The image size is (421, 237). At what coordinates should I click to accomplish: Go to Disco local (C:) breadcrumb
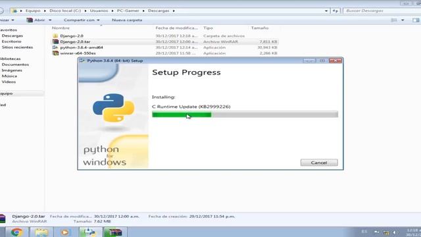tap(65, 11)
